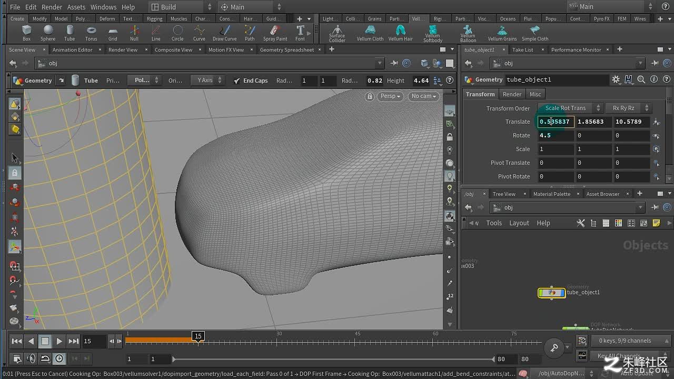Viewport: 674px width, 379px height.
Task: Select the Null shelf tool
Action: coord(134,33)
